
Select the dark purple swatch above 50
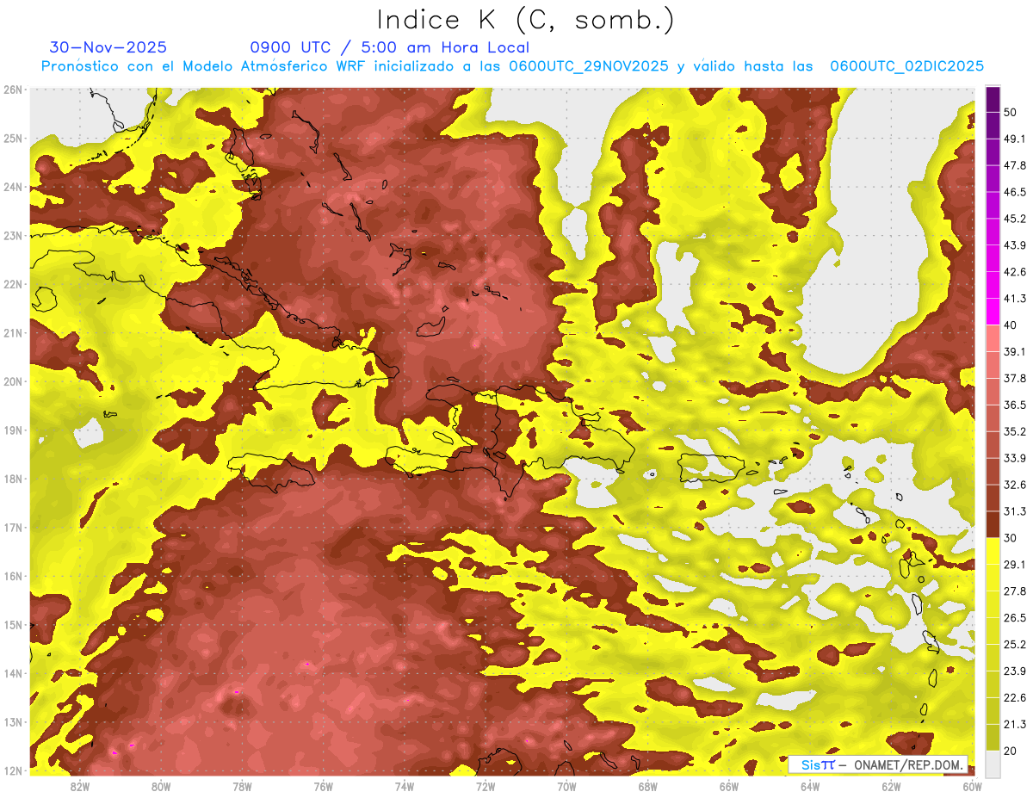[993, 99]
